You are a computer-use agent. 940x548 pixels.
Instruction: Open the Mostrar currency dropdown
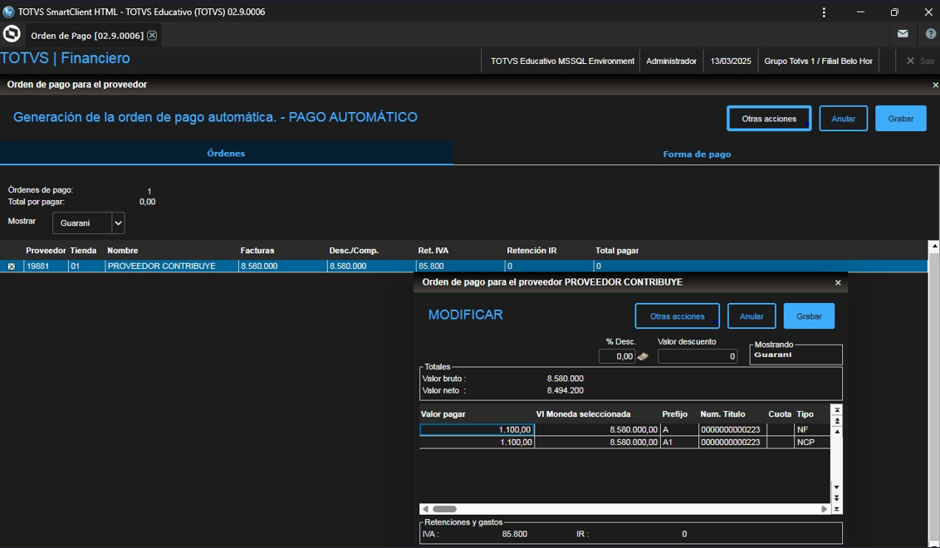coord(118,223)
